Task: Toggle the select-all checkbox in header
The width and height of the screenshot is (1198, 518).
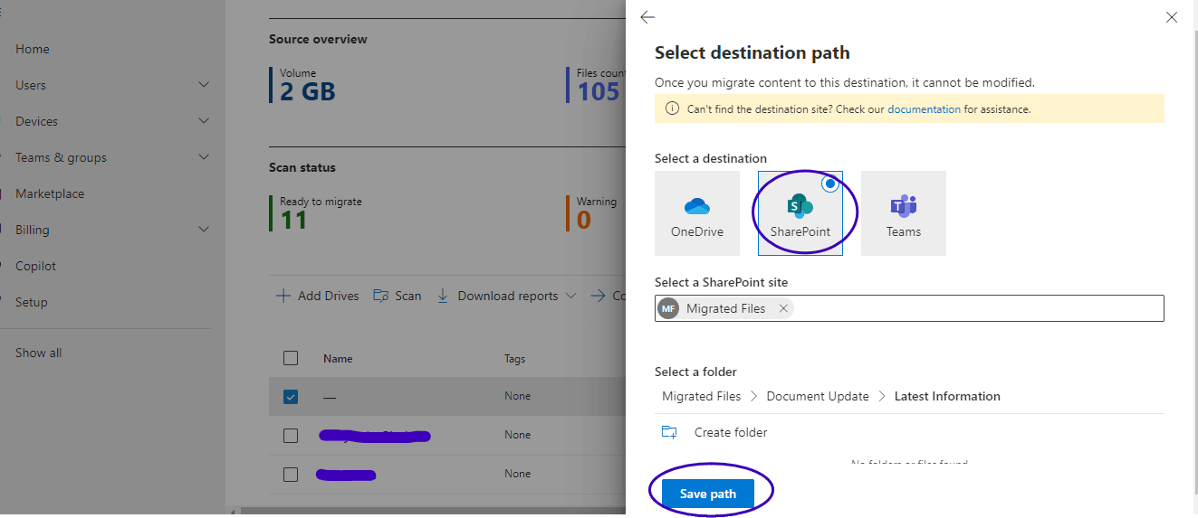Action: [291, 358]
